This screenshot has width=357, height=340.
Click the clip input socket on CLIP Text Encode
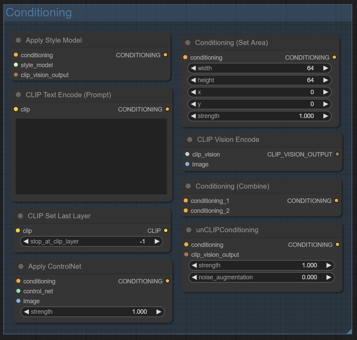point(16,109)
